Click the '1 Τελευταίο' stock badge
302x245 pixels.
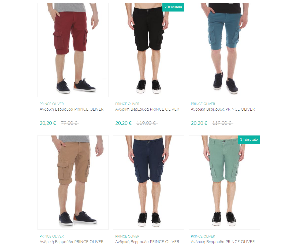(x=249, y=140)
